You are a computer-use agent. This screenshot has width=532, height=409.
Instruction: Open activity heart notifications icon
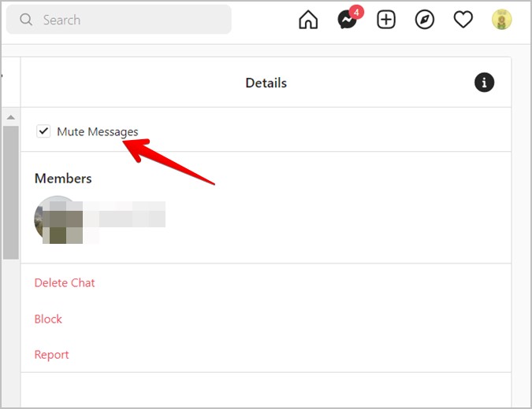(x=463, y=20)
